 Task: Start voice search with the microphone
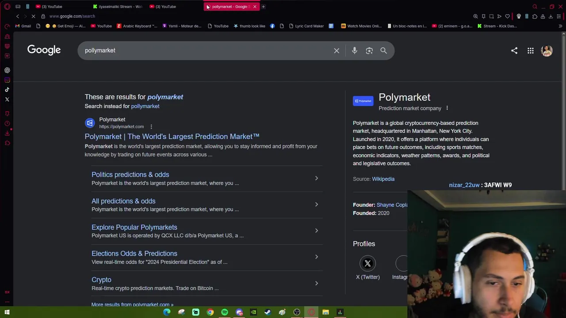coord(354,50)
